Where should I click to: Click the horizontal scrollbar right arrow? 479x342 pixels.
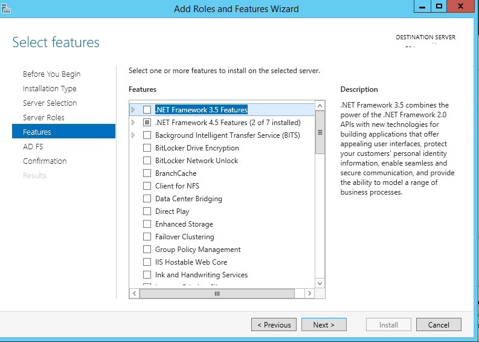309,293
